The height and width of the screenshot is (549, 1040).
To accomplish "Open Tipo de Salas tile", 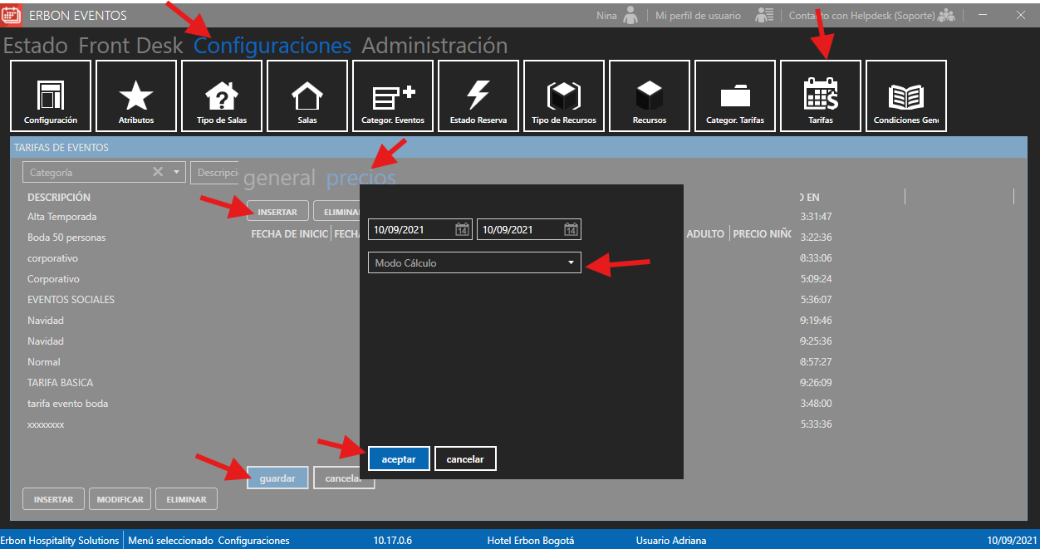I will click(222, 96).
